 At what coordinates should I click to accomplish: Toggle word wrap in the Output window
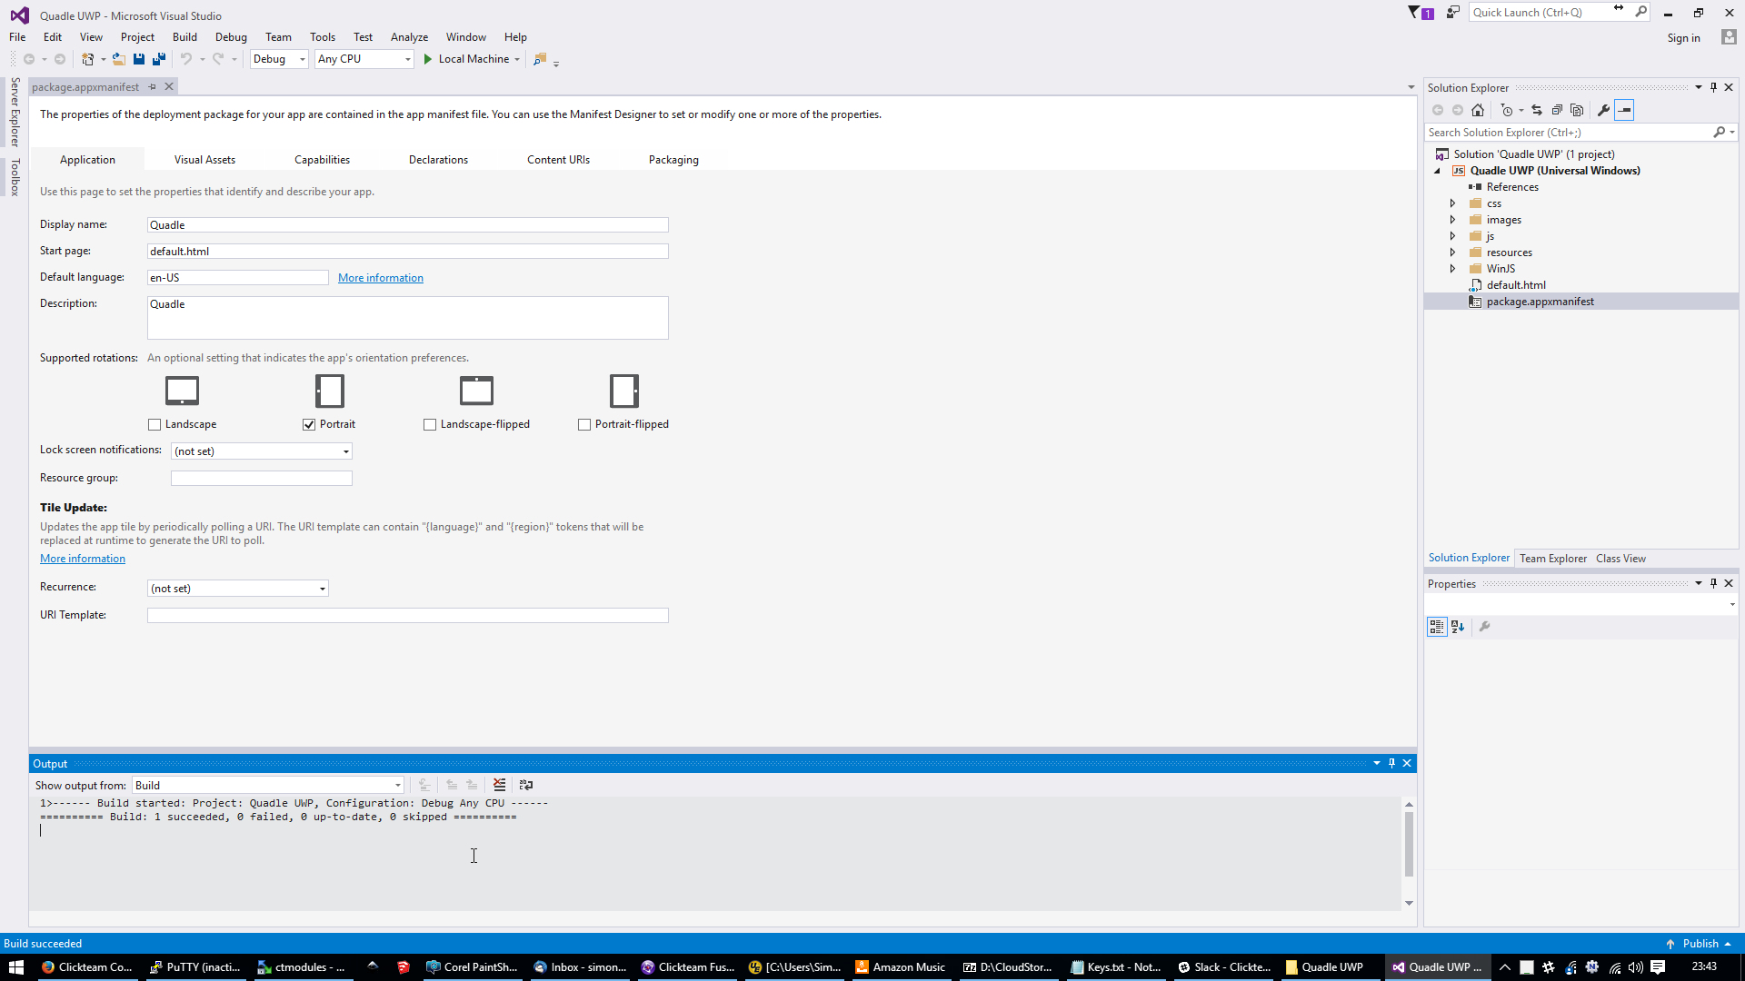pyautogui.click(x=525, y=785)
